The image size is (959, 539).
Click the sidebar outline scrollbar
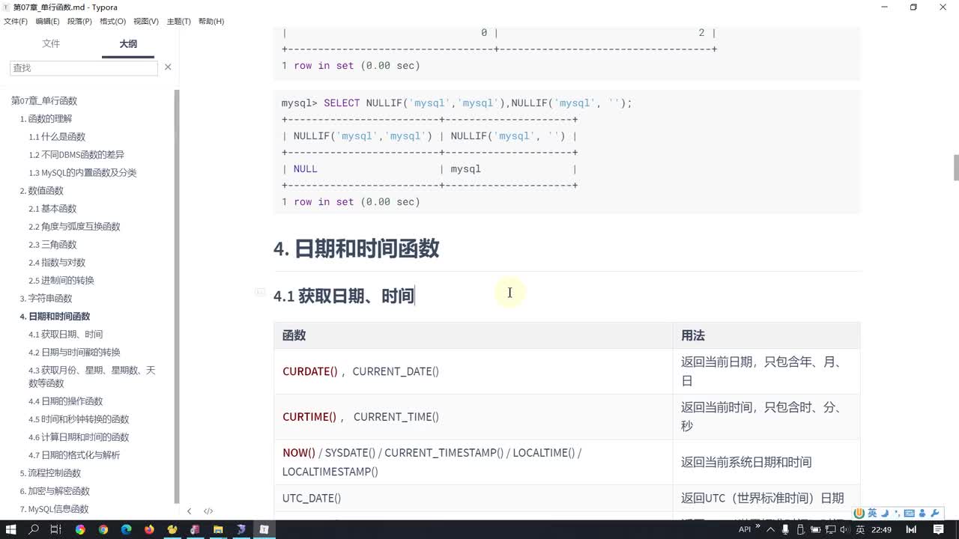tap(177, 296)
